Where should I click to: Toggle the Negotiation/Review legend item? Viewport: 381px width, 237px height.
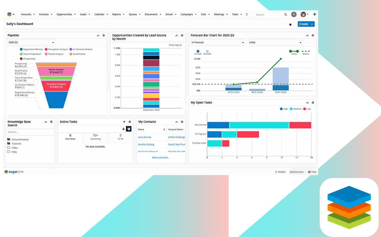[x=31, y=49]
